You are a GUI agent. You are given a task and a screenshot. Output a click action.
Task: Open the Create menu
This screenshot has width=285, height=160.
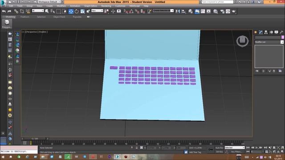(49, 6)
